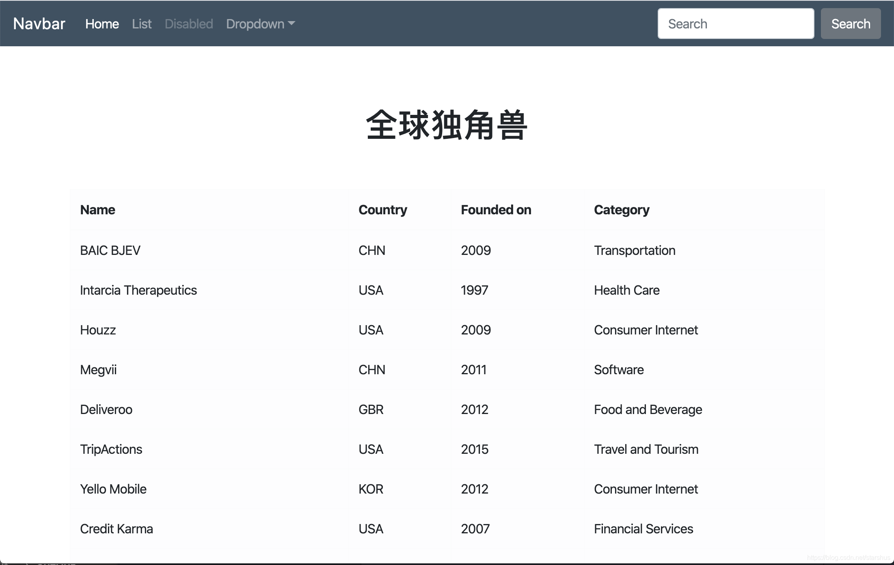The height and width of the screenshot is (565, 894).
Task: Click CHN country in BAIC BJEV row
Action: pyautogui.click(x=372, y=250)
